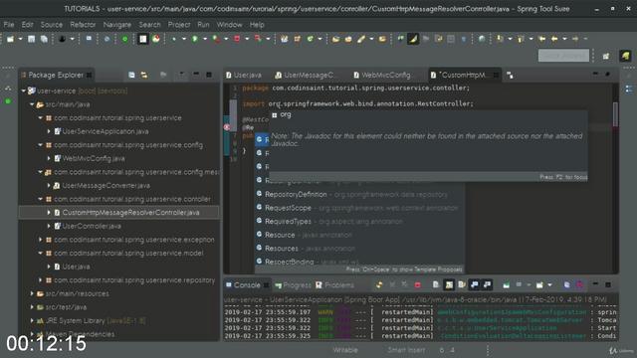Open the Refactor menu
Screen dimensions: 637x358
tap(83, 25)
